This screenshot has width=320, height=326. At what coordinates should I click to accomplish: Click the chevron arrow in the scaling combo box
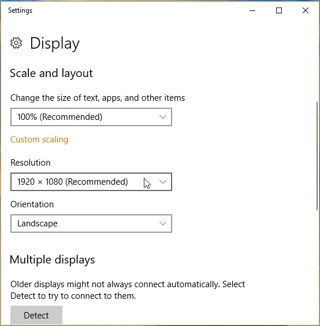(163, 117)
